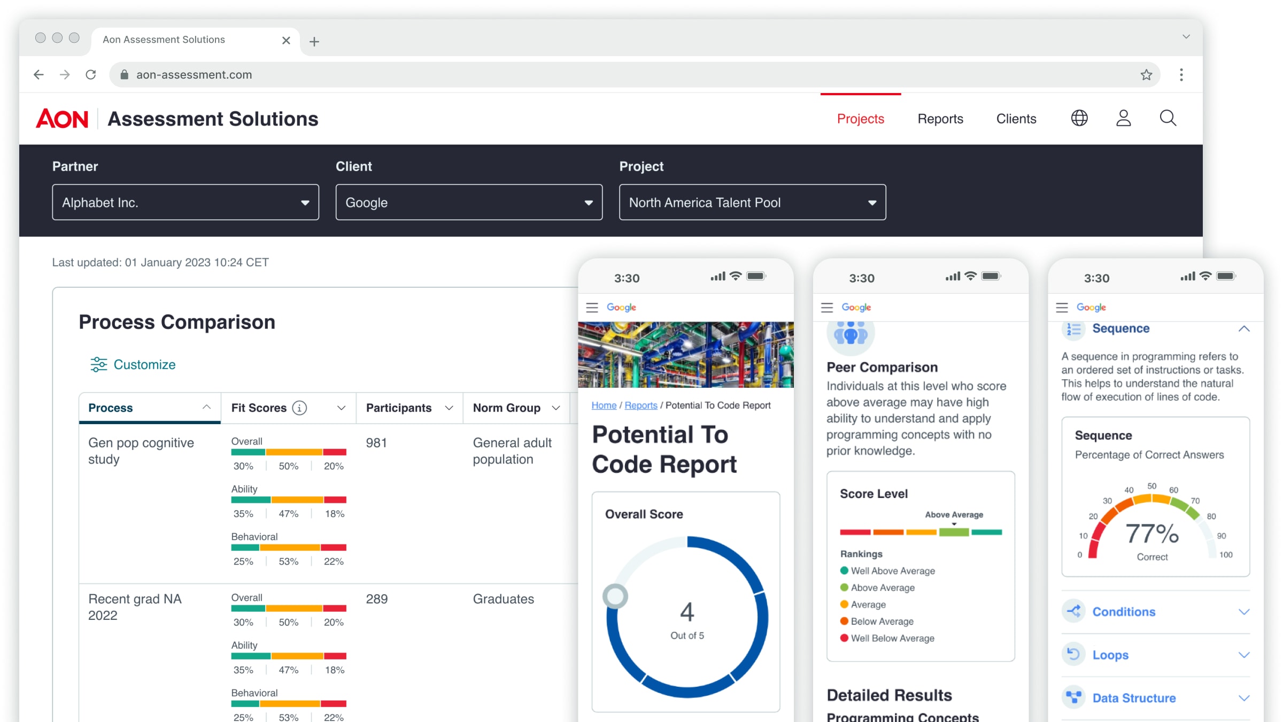Click the Above Average score level segment

(x=954, y=532)
